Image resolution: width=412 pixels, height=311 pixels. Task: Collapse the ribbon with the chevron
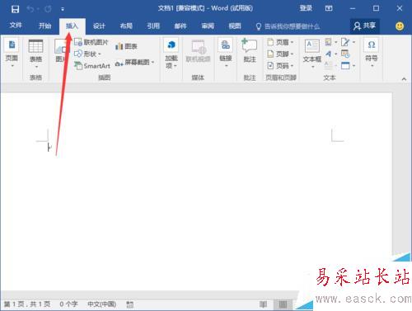pyautogui.click(x=404, y=79)
